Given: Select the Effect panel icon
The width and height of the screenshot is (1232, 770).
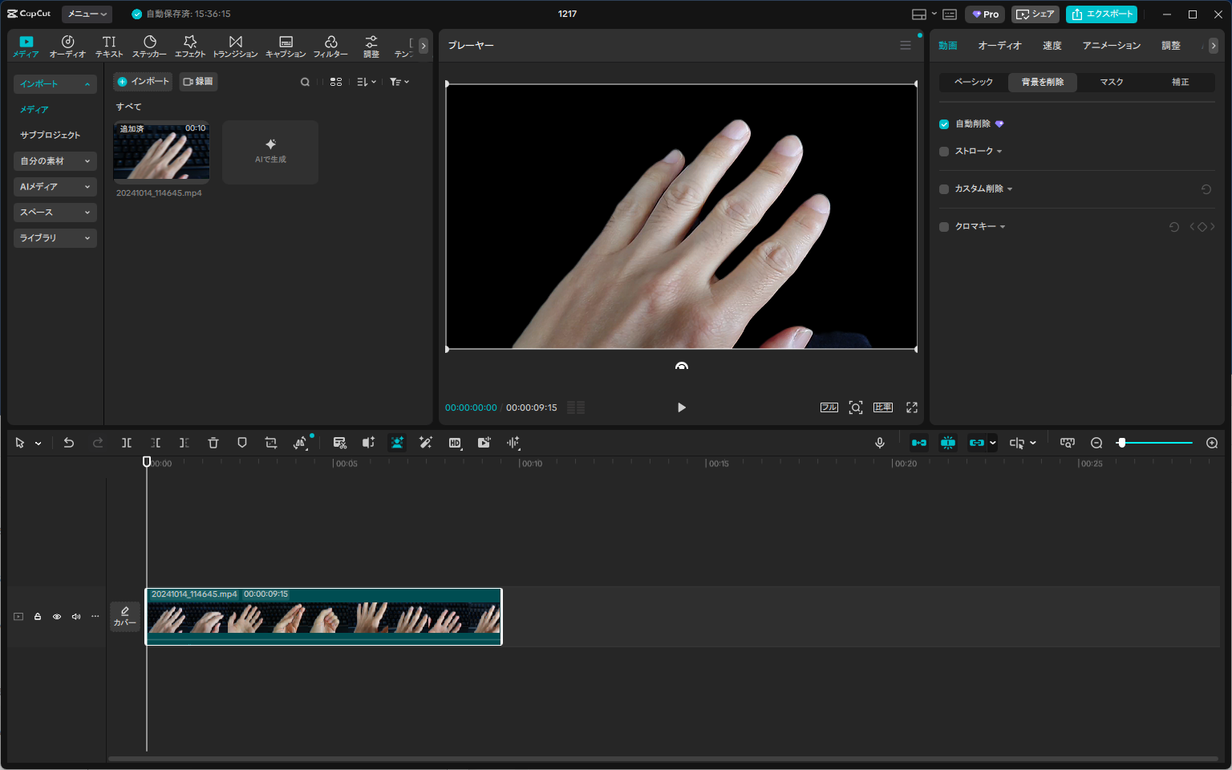Looking at the screenshot, I should click(189, 45).
